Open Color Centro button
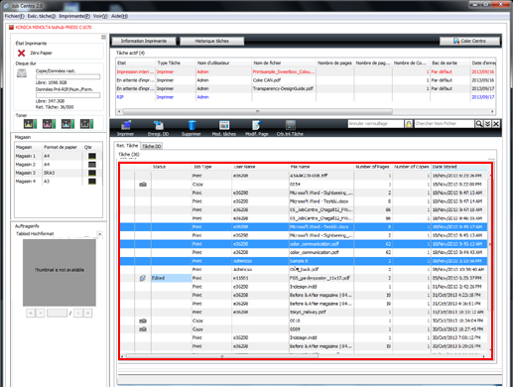 [x=469, y=41]
